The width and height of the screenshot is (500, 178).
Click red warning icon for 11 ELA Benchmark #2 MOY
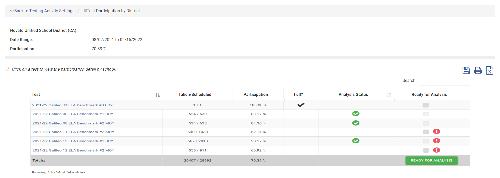(436, 132)
